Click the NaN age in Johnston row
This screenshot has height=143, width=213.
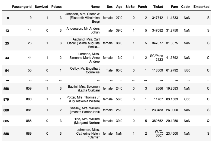pos(119,134)
